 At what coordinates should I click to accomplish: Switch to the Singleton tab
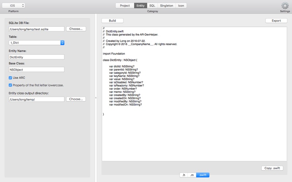point(166,5)
